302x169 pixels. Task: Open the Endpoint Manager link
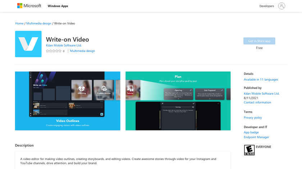[x=256, y=137]
